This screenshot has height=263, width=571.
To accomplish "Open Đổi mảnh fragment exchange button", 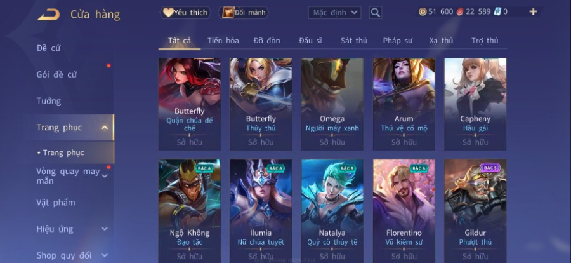I will point(243,13).
